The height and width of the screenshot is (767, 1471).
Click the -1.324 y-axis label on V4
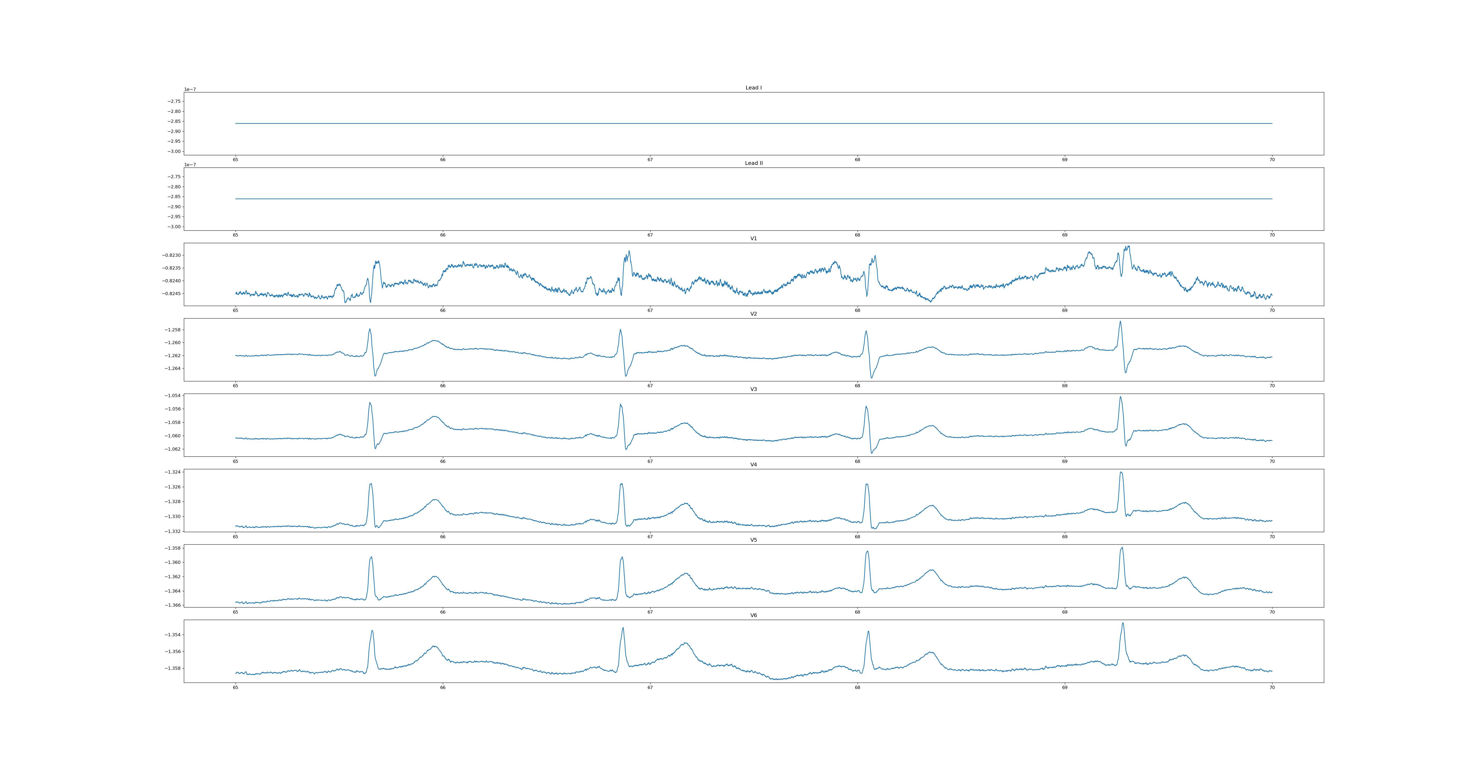172,472
